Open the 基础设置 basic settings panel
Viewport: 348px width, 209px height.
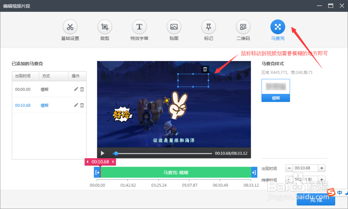70,30
